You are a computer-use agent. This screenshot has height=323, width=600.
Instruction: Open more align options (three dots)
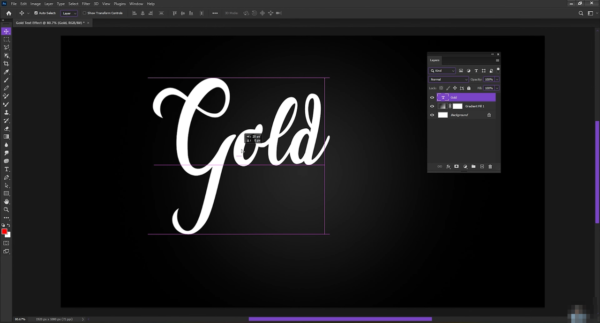(x=215, y=13)
